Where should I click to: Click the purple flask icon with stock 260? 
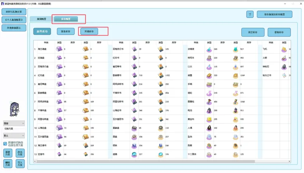coord(209,49)
